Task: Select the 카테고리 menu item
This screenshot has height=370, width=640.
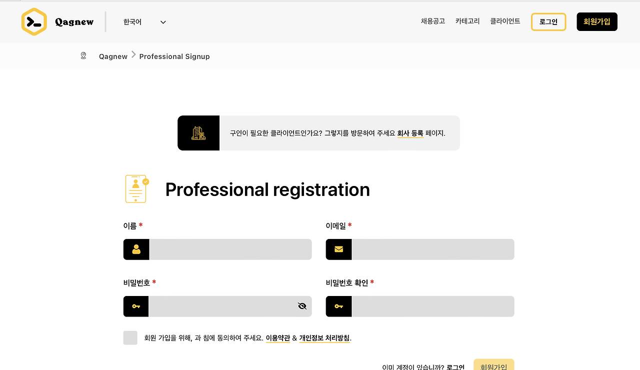Action: click(467, 21)
